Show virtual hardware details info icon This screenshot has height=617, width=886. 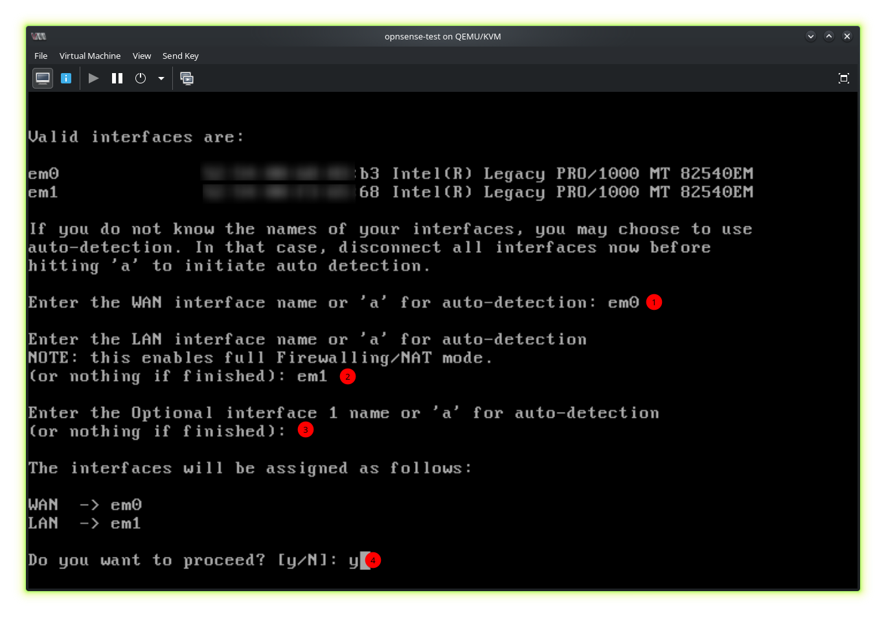[66, 78]
